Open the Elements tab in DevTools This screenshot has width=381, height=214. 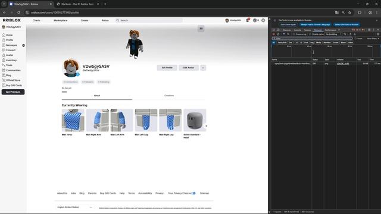click(287, 30)
